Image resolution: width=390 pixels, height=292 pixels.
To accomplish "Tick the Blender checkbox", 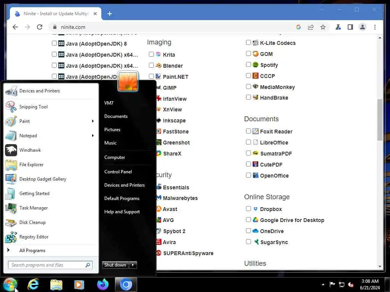I will (x=151, y=65).
